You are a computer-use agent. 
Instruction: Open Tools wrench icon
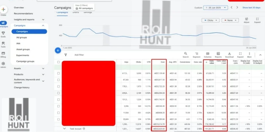coord(3,43)
